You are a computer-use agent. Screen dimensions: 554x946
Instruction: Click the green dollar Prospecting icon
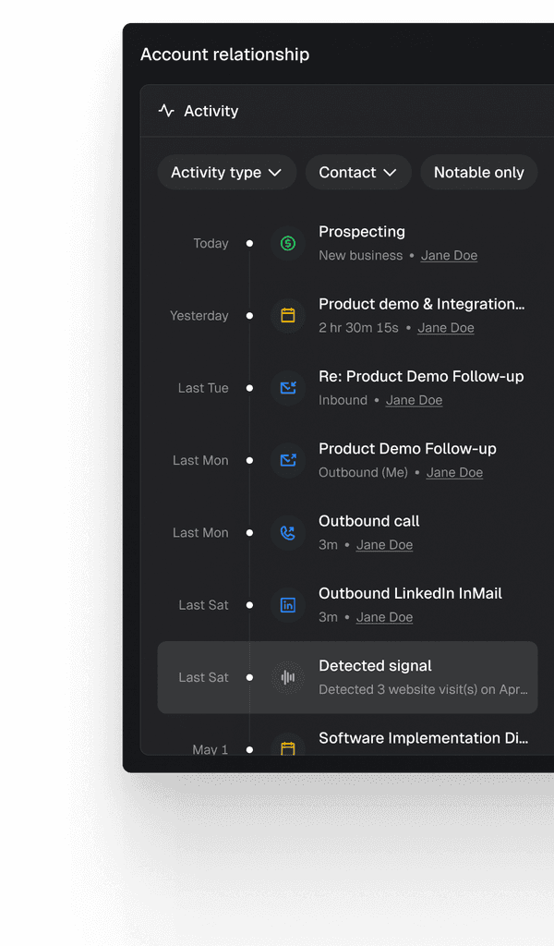(287, 243)
